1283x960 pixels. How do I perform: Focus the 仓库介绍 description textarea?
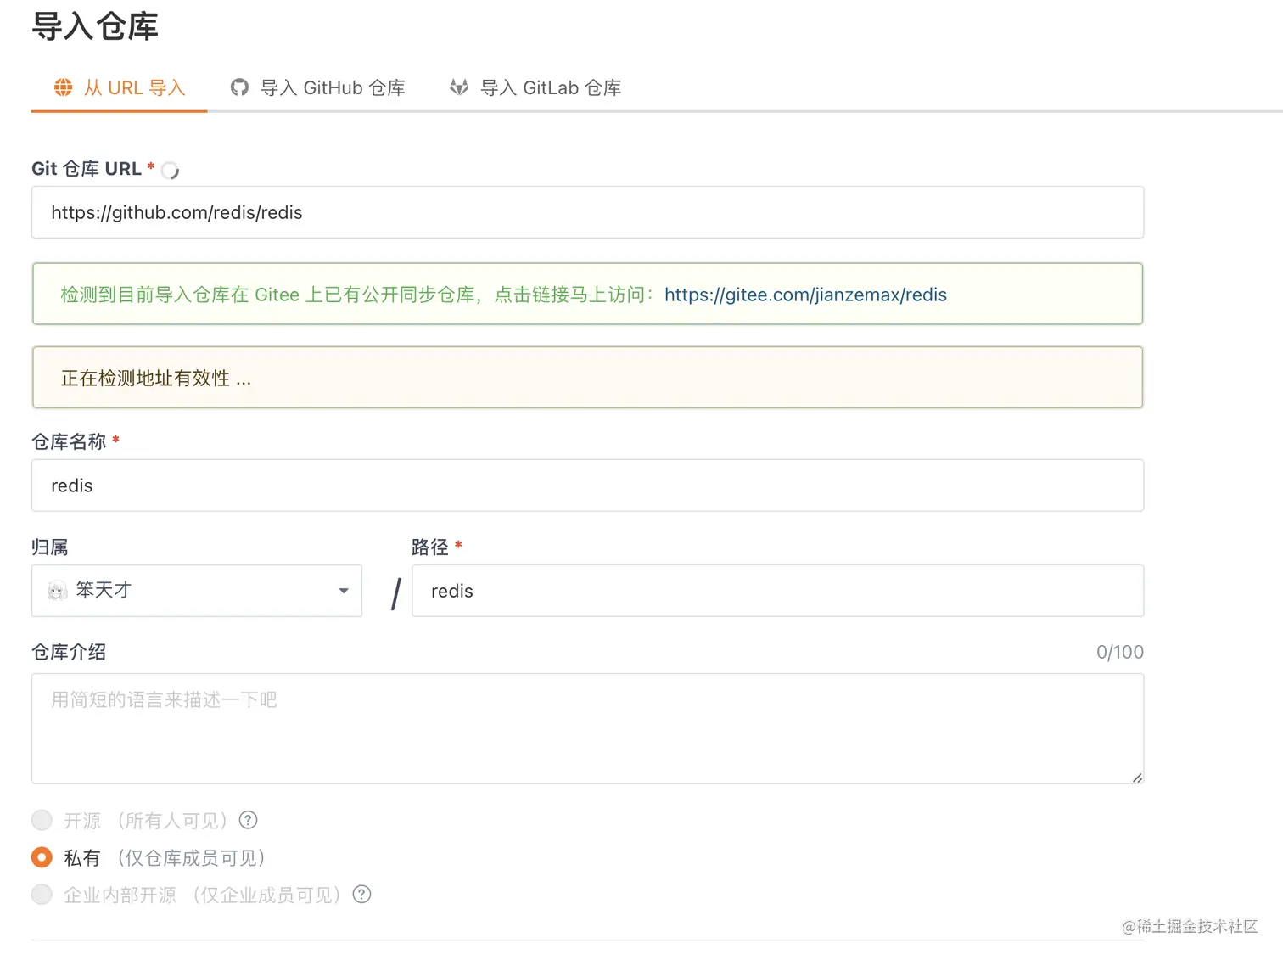click(587, 728)
